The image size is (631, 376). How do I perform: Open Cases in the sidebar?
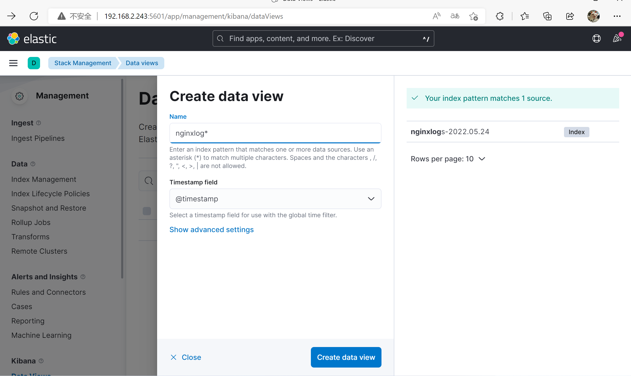(x=22, y=306)
